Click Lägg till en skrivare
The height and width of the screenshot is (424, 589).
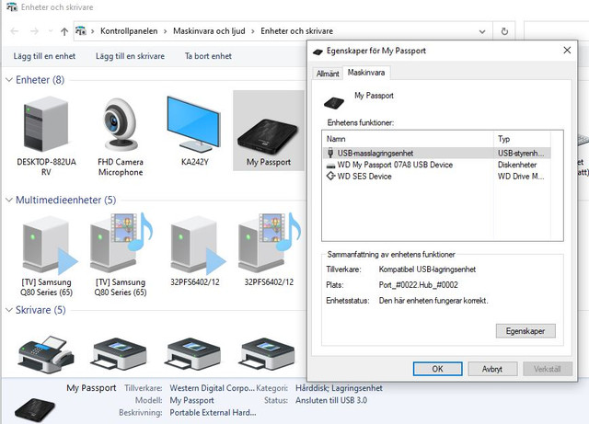(x=130, y=56)
